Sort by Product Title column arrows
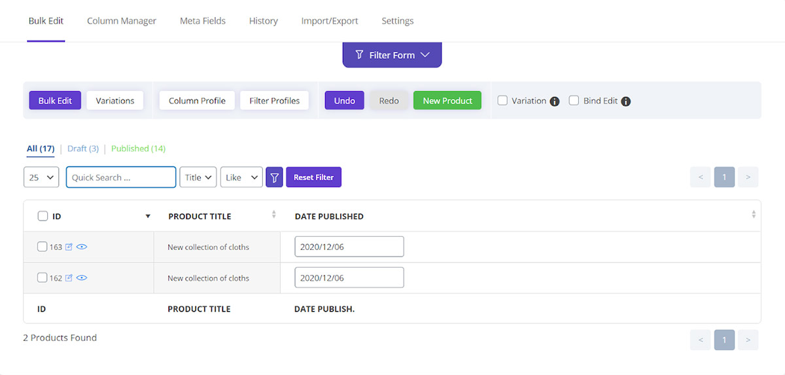 274,215
